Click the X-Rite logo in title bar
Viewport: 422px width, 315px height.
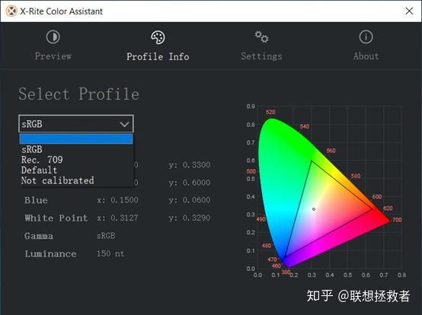click(11, 11)
